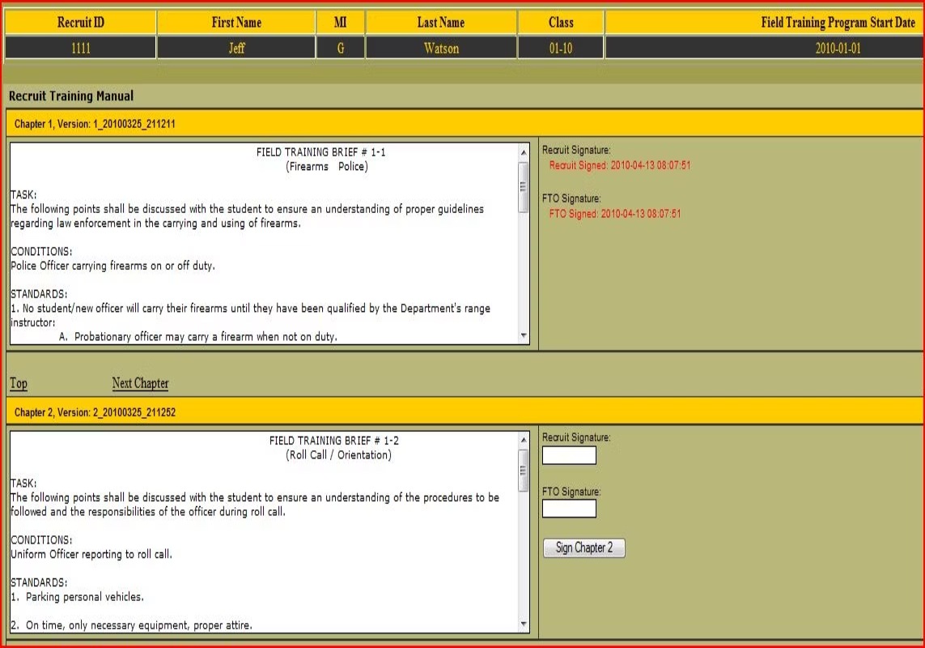
Task: Click FIELD TRAINING BRIEF # 1-1 title
Action: [321, 152]
